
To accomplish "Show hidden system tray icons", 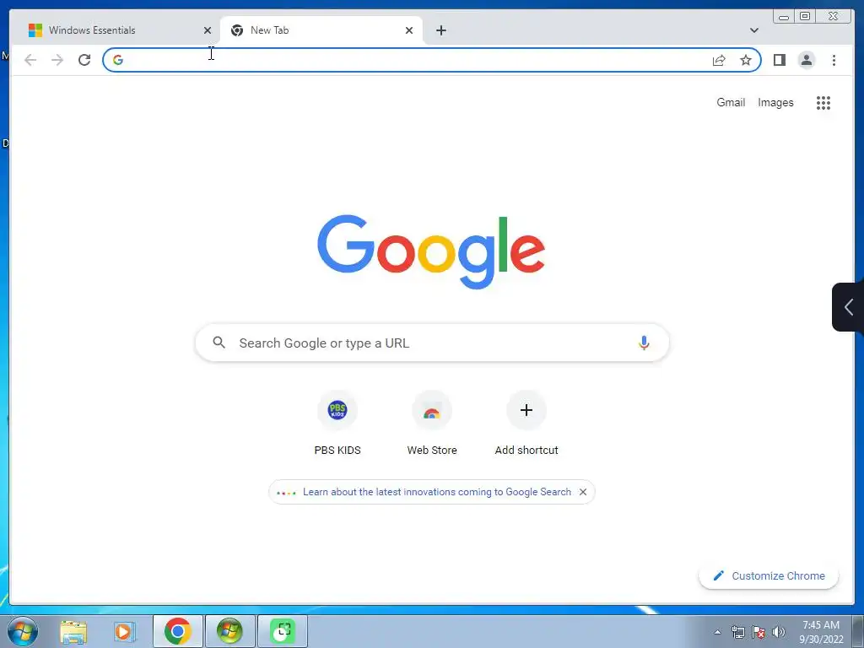I will pyautogui.click(x=717, y=632).
